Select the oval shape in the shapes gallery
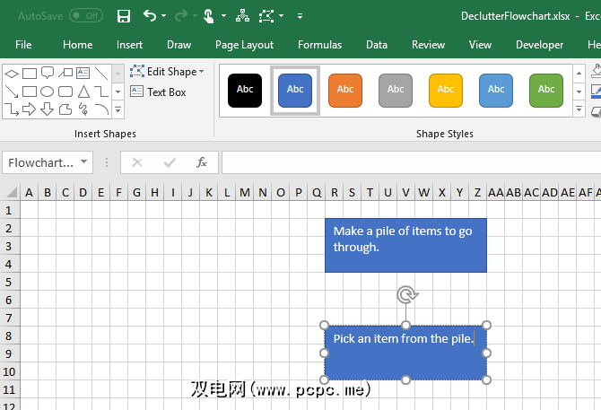This screenshot has width=601, height=410. pos(48,92)
